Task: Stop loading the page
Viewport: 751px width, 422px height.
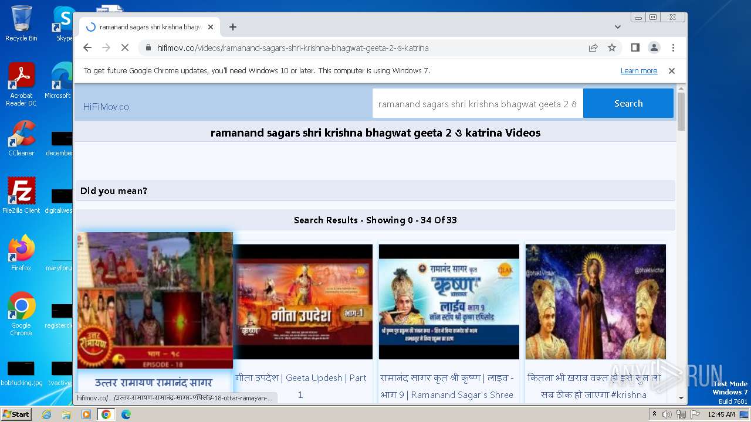Action: 125,47
